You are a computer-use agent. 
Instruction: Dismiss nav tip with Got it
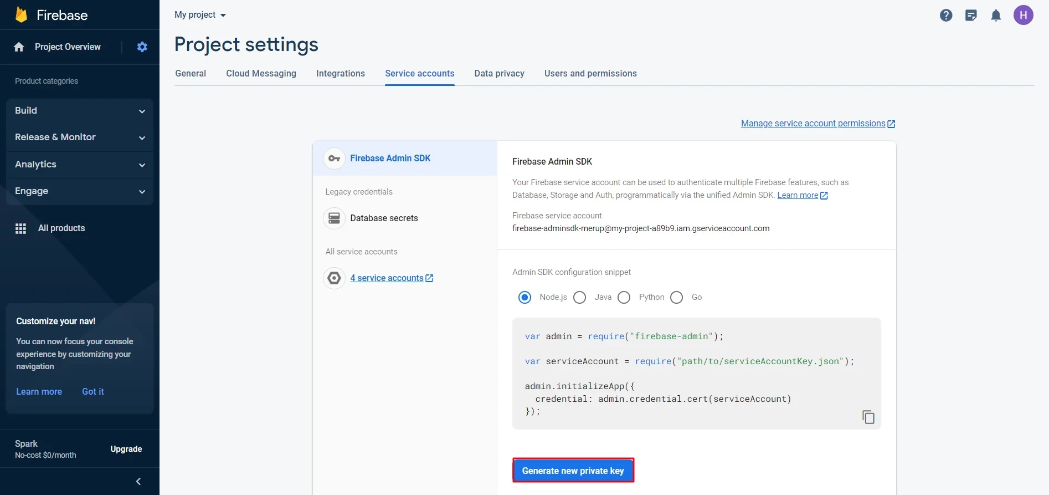pyautogui.click(x=93, y=391)
